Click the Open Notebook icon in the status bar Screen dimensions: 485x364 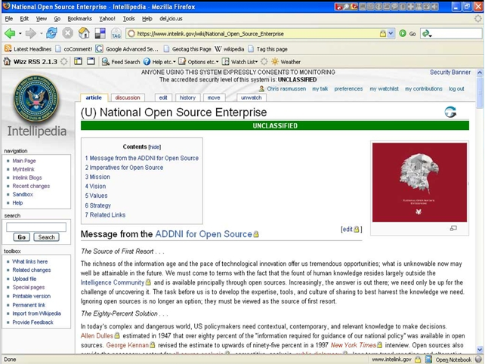click(428, 359)
